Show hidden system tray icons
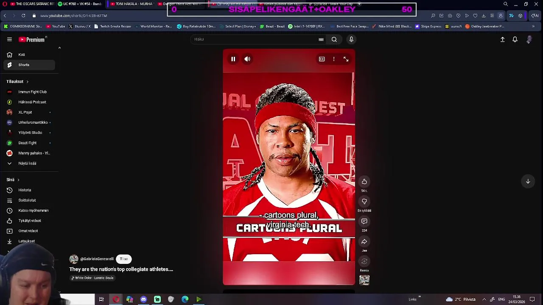The width and height of the screenshot is (543, 305). pyautogui.click(x=484, y=299)
